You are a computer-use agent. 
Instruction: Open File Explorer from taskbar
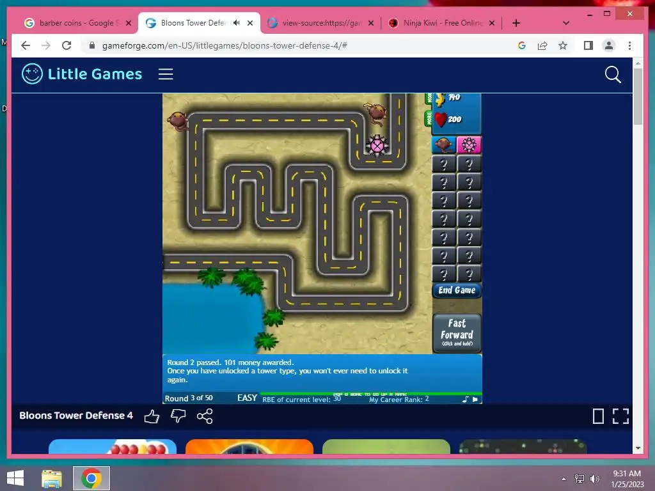click(x=52, y=478)
